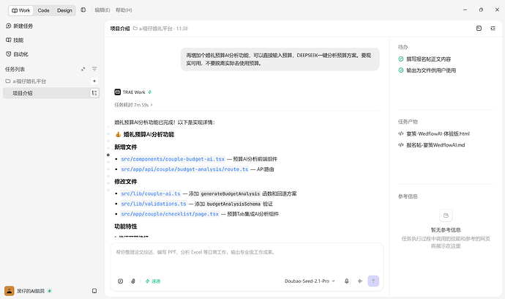505x299 pixels.
Task: Create a new task via 新建任务
Action: (19, 26)
